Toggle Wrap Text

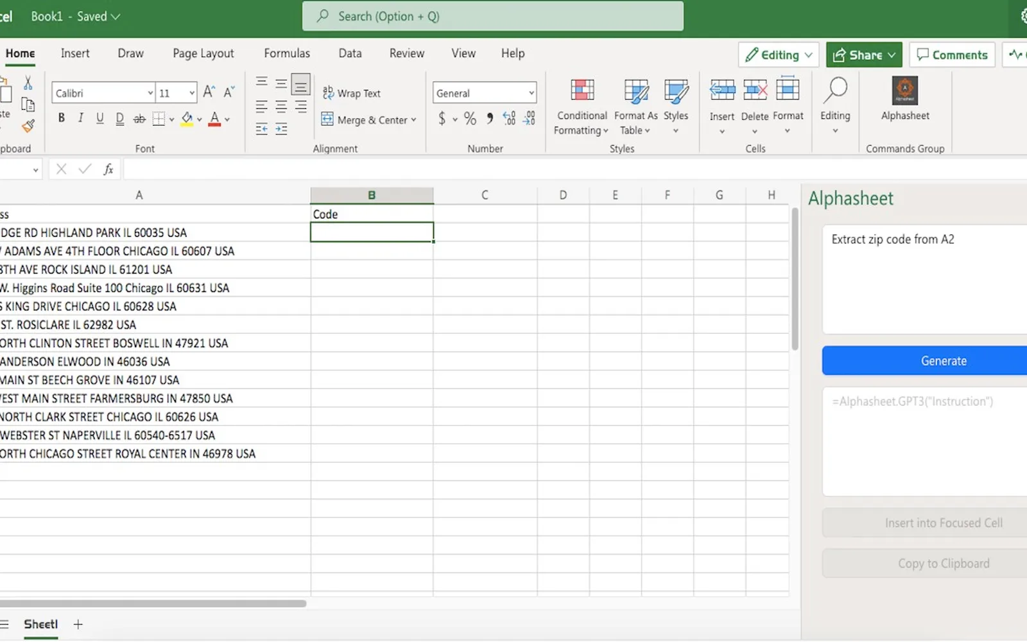click(351, 93)
